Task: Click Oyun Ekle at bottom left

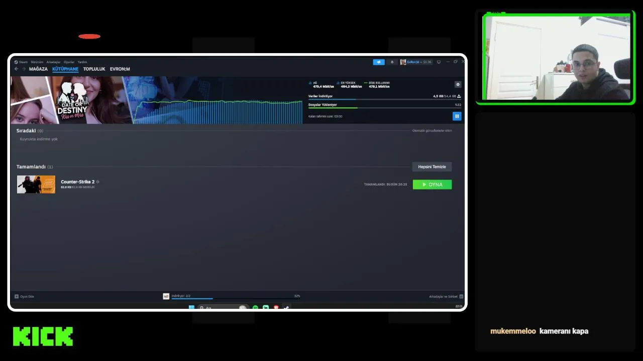Action: tap(27, 296)
